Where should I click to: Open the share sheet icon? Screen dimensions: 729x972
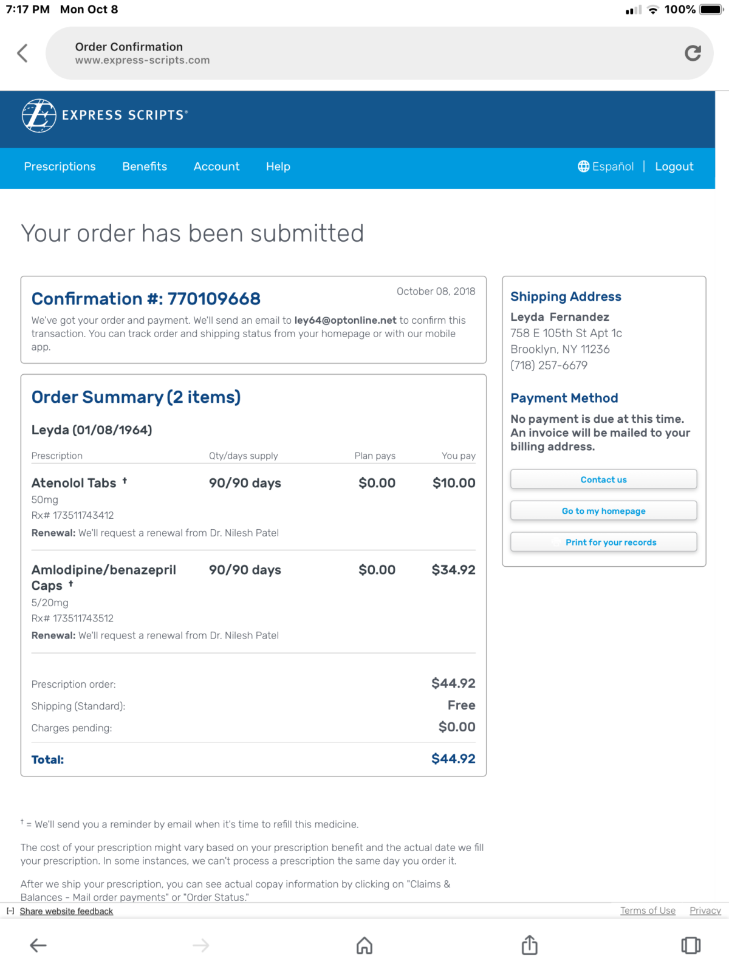click(x=529, y=945)
